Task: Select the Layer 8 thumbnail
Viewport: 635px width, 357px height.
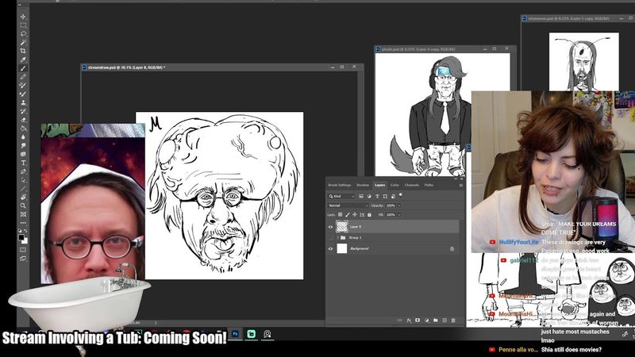Action: 342,227
